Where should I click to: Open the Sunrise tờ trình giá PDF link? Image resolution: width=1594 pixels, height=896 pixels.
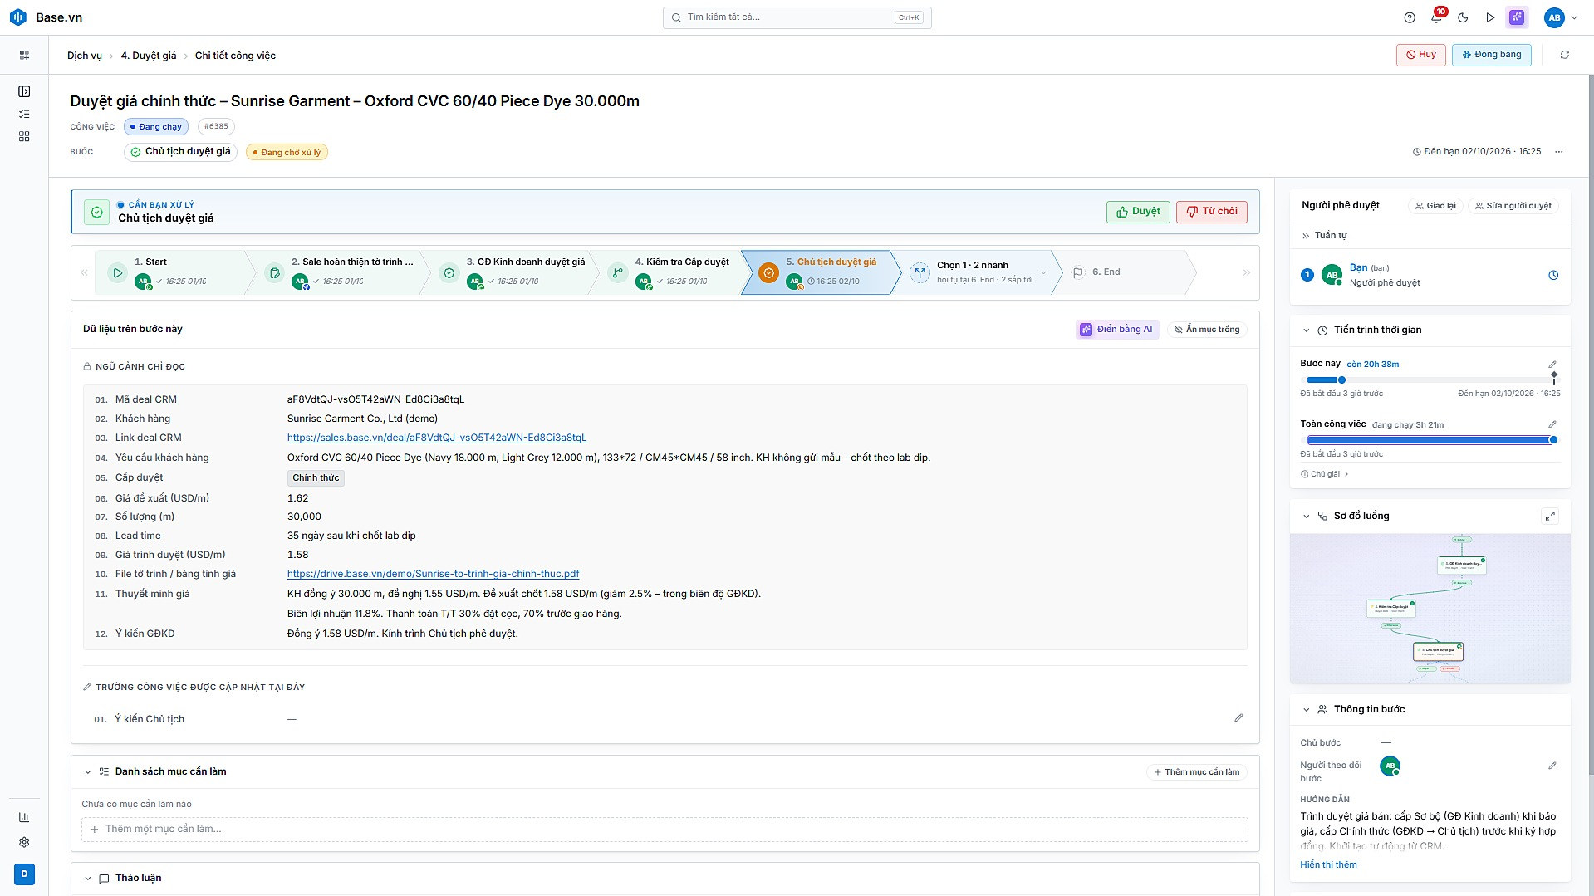tap(434, 574)
